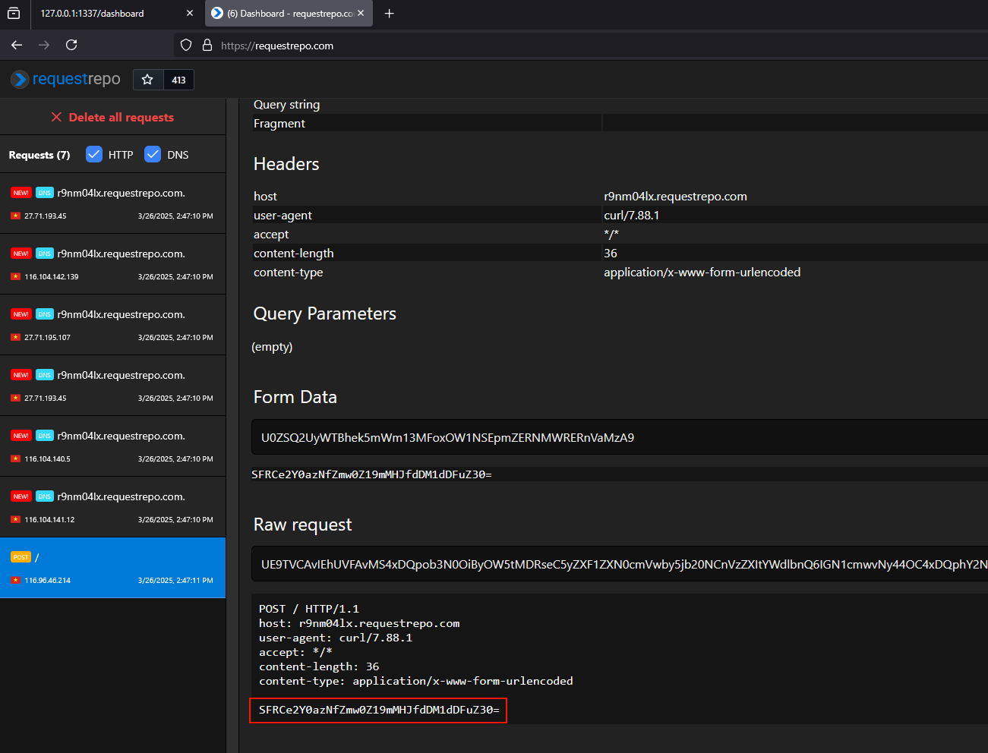988x753 pixels.
Task: Click the POST / HTTP/1.1 raw line
Action: (309, 609)
